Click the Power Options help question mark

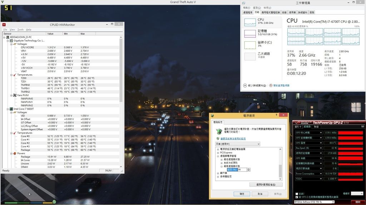[276, 115]
